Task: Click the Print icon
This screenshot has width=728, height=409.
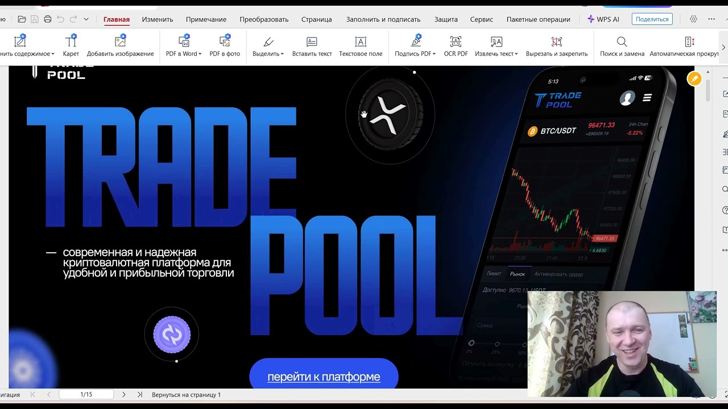Action: (48, 19)
